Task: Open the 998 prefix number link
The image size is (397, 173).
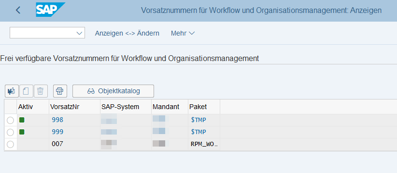Action: tap(57, 120)
